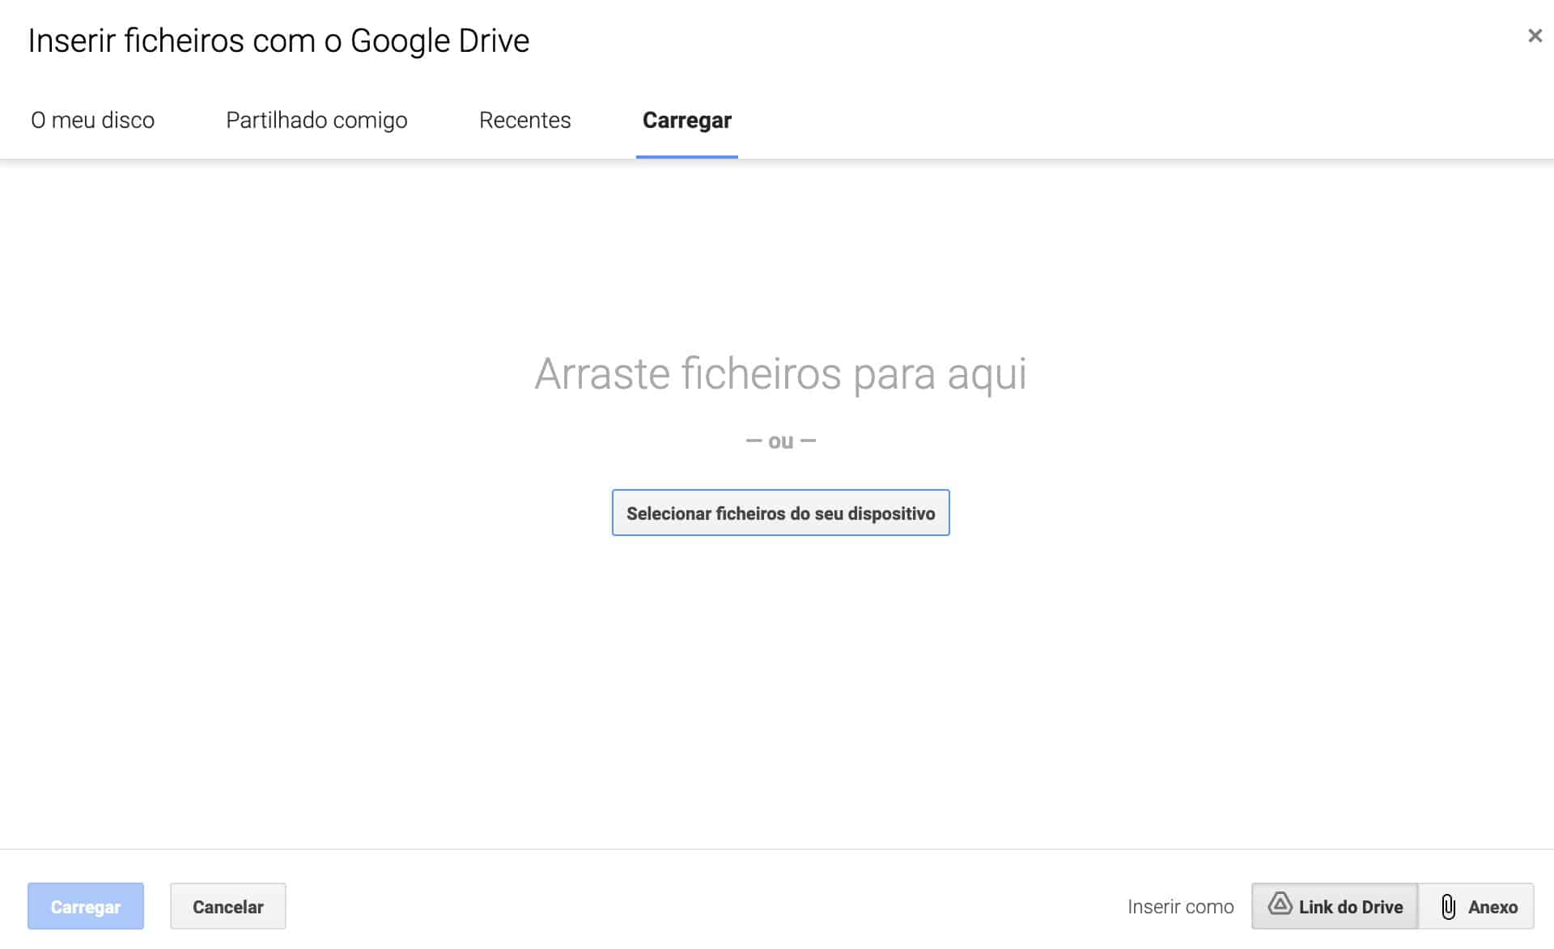This screenshot has width=1554, height=949.
Task: Select the "Recentes" tab
Action: tap(524, 120)
